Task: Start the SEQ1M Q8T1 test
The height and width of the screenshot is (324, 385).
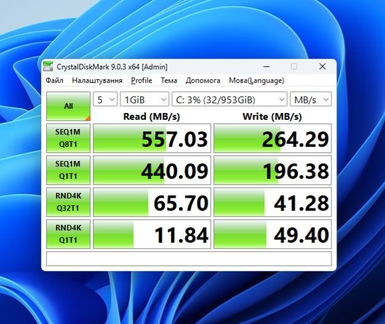Action: click(68, 138)
